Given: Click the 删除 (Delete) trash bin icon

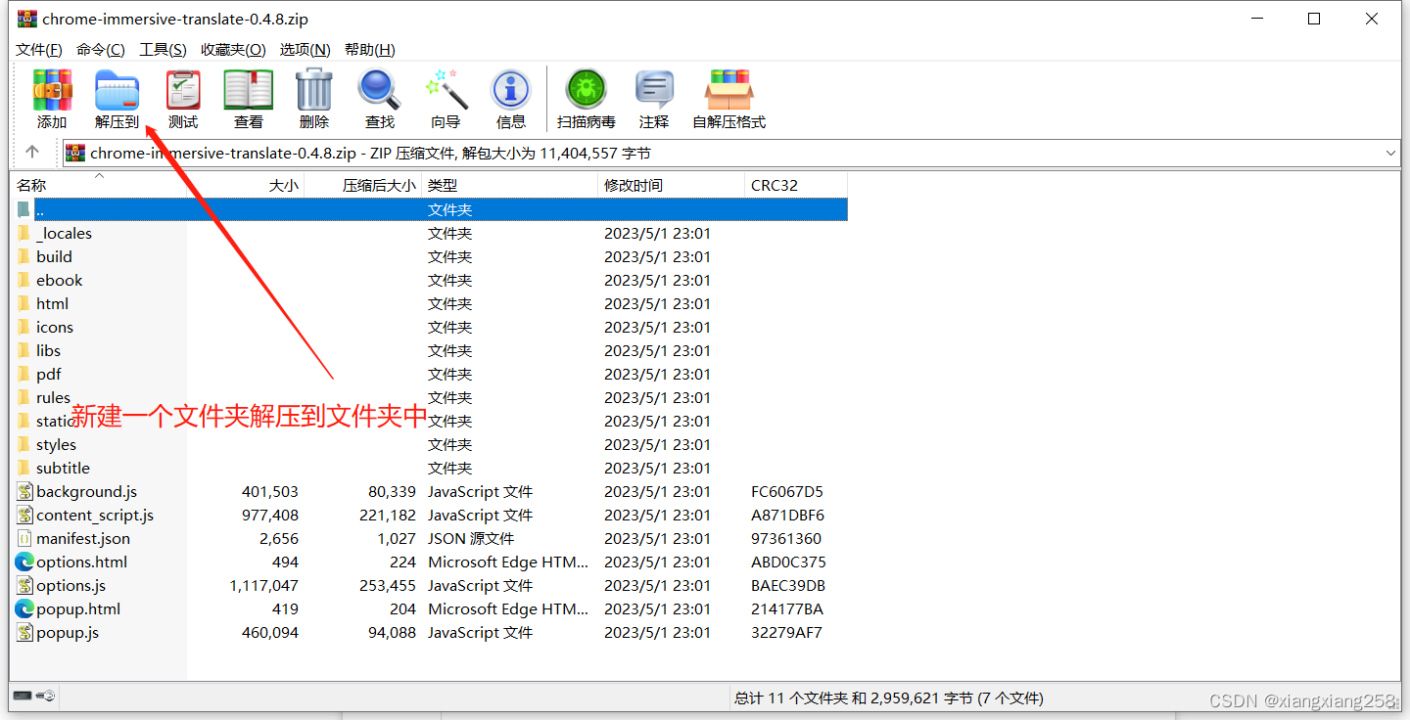Looking at the screenshot, I should [x=314, y=89].
